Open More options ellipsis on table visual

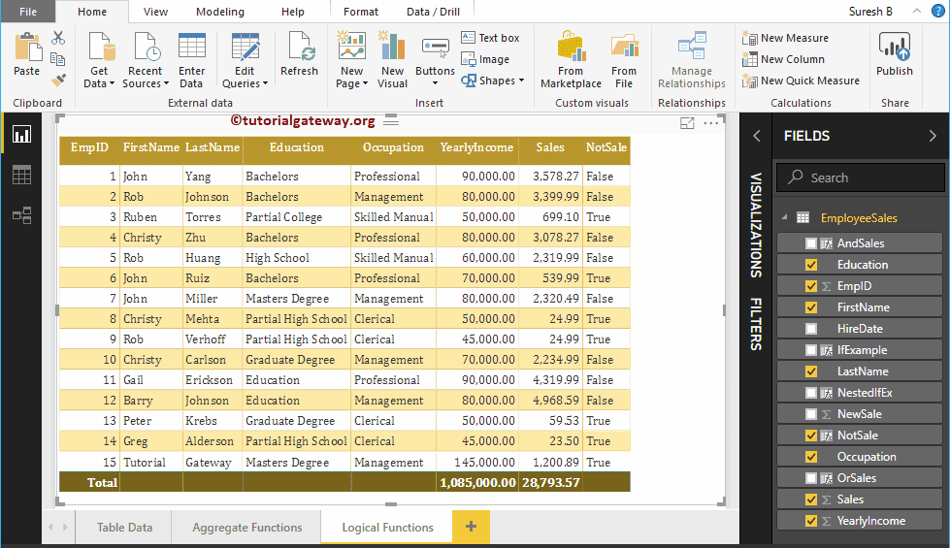[x=711, y=123]
